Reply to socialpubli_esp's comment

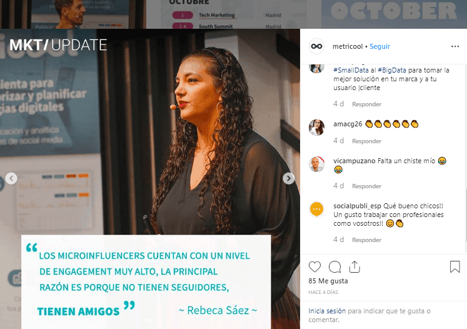pyautogui.click(x=366, y=240)
